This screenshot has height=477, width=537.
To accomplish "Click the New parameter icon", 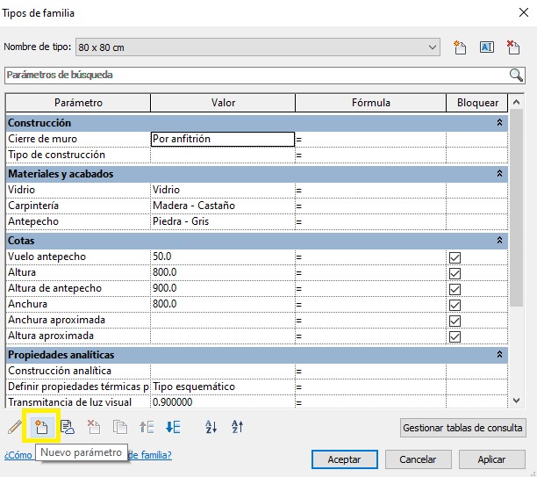I will (x=40, y=428).
